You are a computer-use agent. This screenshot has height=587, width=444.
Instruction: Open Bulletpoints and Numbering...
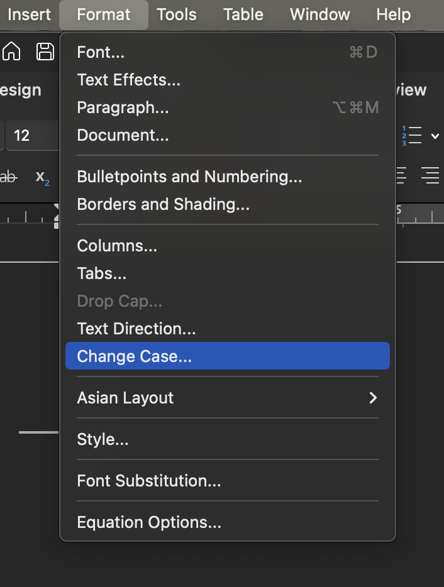pos(227,177)
